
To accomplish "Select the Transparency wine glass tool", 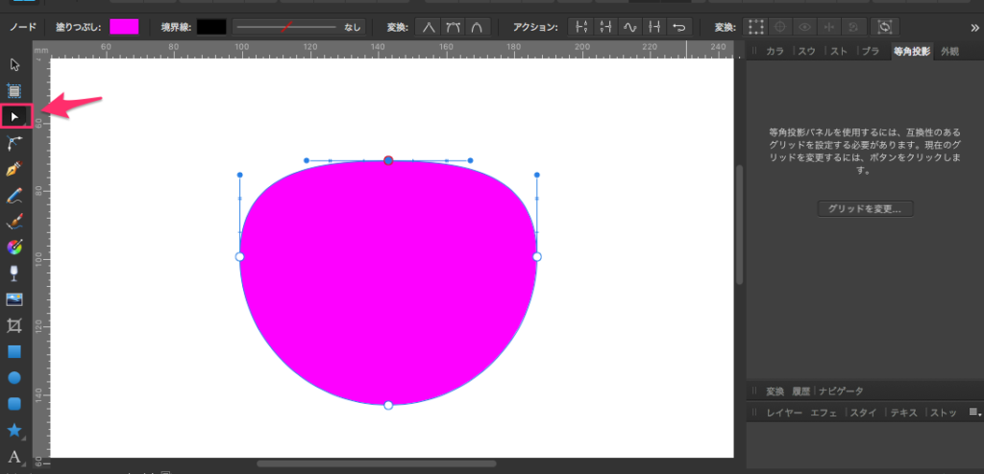I will coord(14,273).
